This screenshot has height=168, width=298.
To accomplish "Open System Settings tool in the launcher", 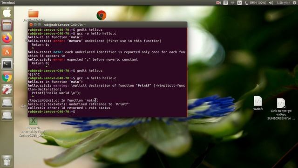I will 7,90.
